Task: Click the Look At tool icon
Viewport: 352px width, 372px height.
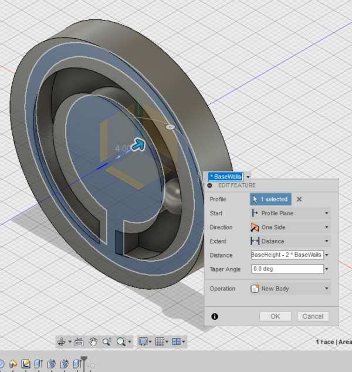Action: point(79,342)
